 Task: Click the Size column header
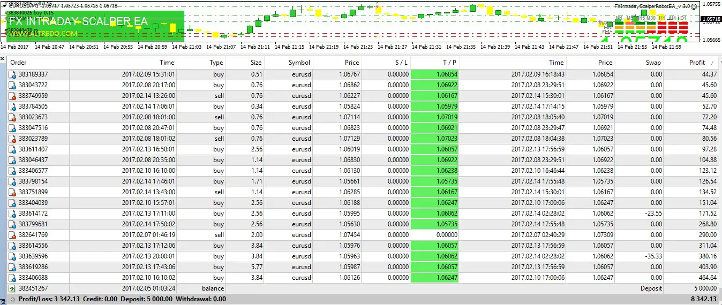pyautogui.click(x=256, y=63)
